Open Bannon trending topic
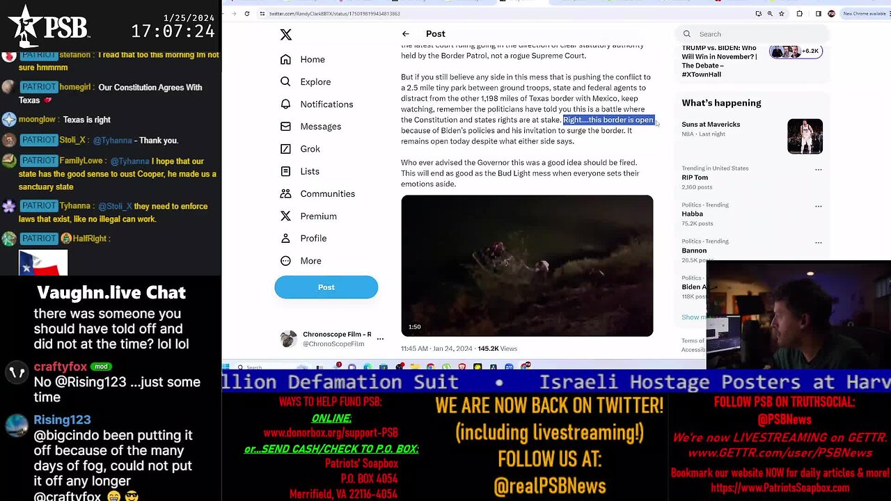This screenshot has height=501, width=891. [694, 250]
